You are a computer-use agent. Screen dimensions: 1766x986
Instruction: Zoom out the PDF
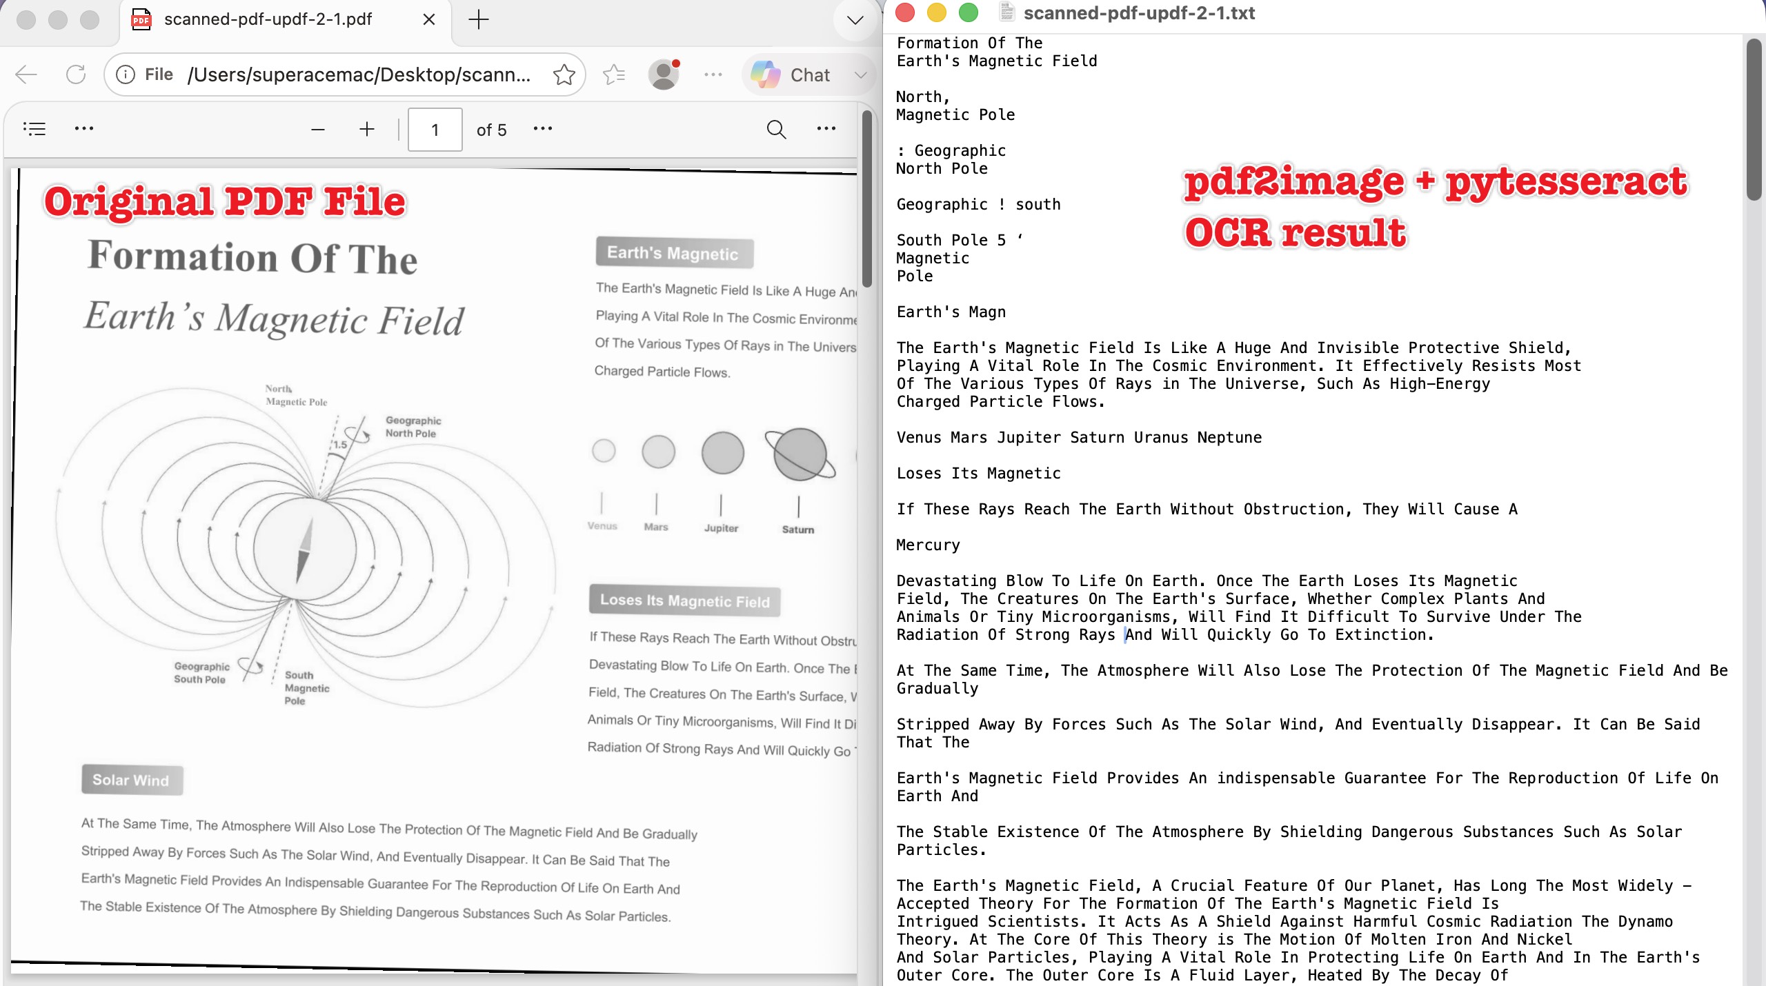coord(318,130)
